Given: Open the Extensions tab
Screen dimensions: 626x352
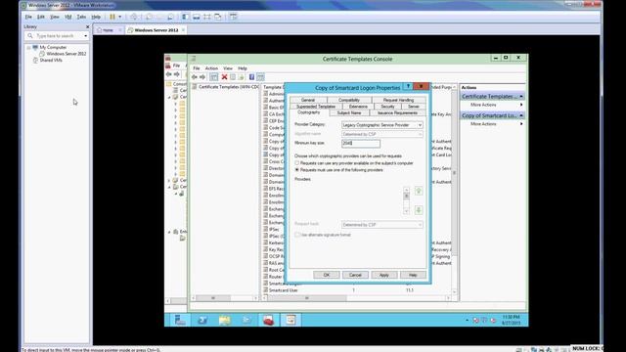Looking at the screenshot, I should (358, 107).
